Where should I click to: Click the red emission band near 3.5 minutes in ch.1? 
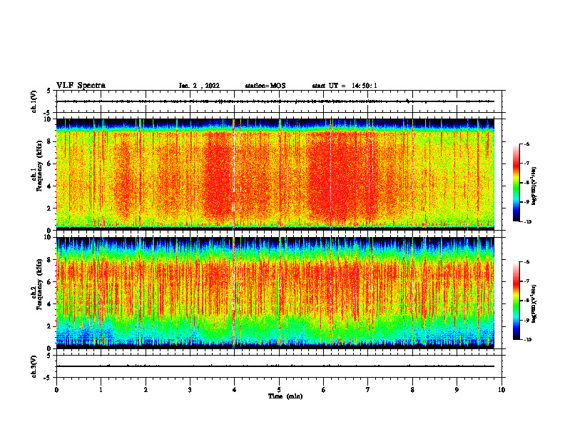coord(218,176)
